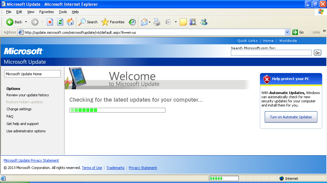Click Review your update history

[x=28, y=95]
